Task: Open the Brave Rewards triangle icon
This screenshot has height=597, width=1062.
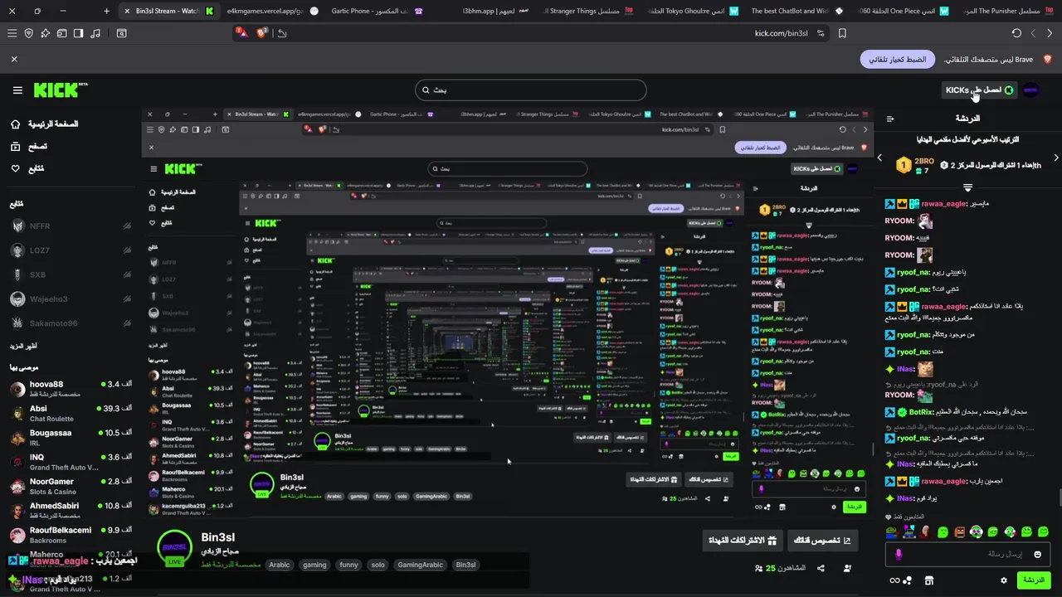Action: [x=243, y=33]
